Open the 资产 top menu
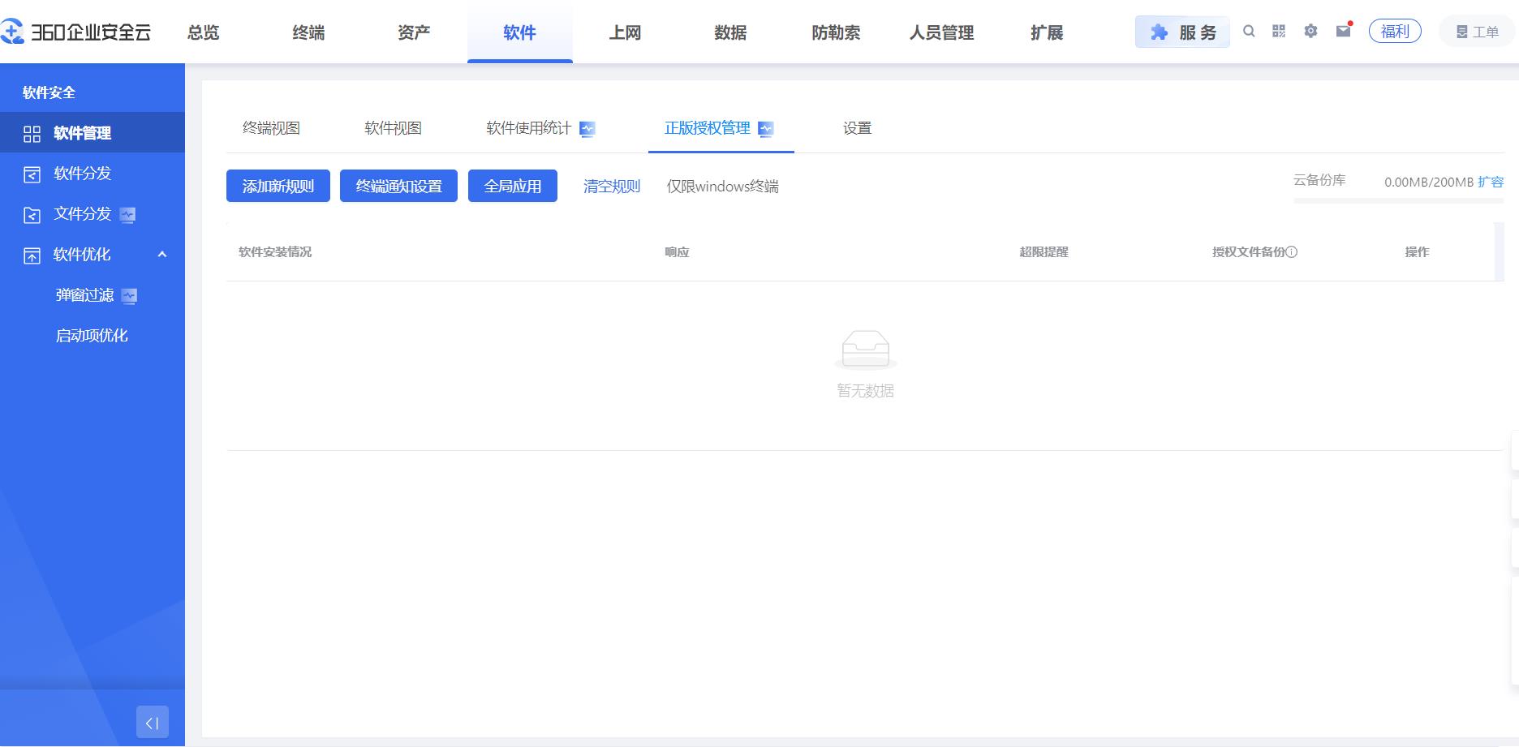The width and height of the screenshot is (1519, 747). [x=414, y=32]
